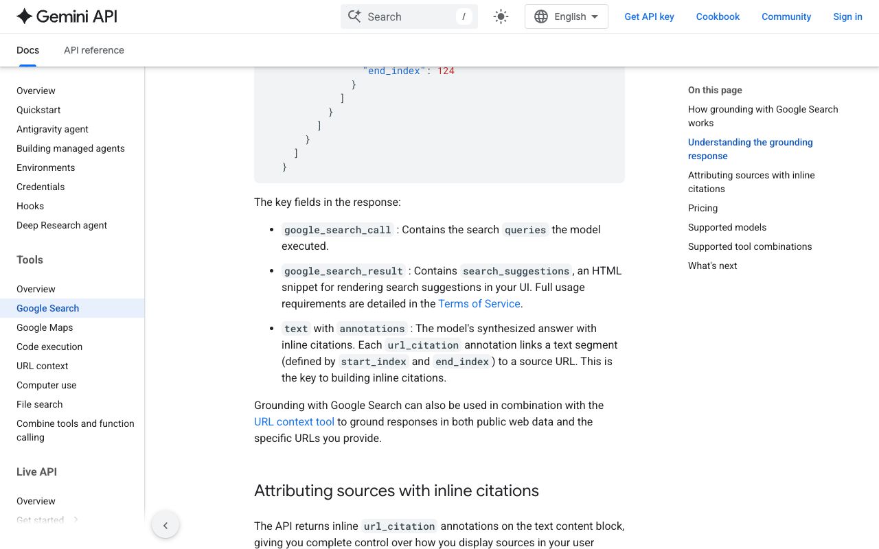Click the slash keyboard shortcut badge
The image size is (879, 549).
tap(464, 16)
